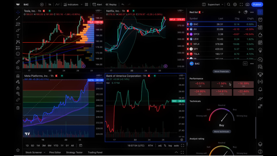Select the All date range
Viewport: 277px width, 156px height.
point(72,146)
